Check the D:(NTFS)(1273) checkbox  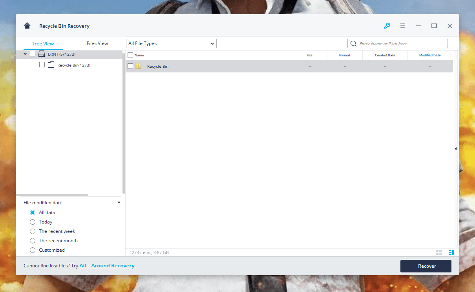(x=33, y=54)
